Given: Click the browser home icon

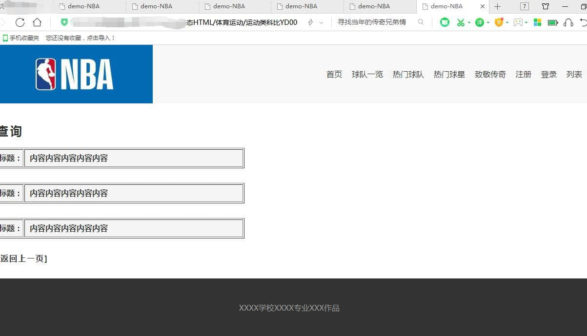Looking at the screenshot, I should [37, 22].
